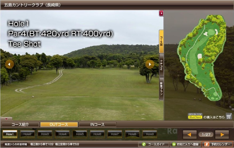Collapse the bottom panel using red triangle tab
The image size is (234, 148).
(6, 119)
